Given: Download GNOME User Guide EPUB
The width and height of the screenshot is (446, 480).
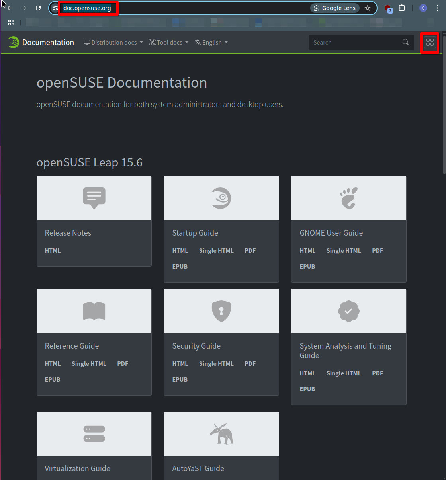Looking at the screenshot, I should [307, 267].
